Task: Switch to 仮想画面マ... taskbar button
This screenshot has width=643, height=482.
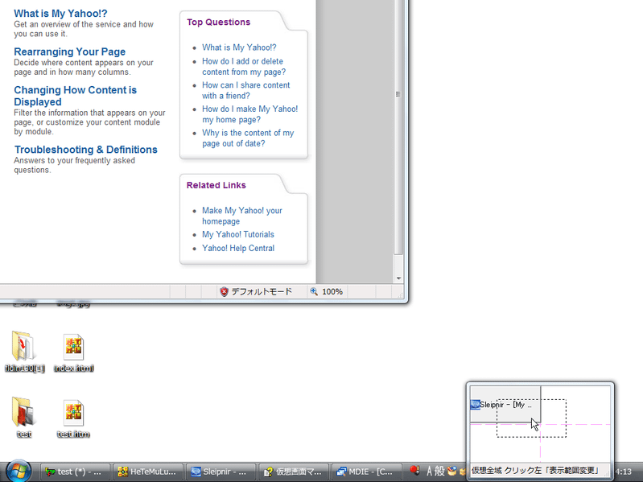Action: tap(294, 472)
